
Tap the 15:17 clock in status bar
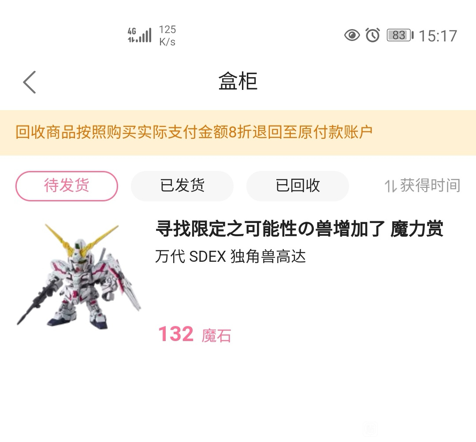point(438,36)
